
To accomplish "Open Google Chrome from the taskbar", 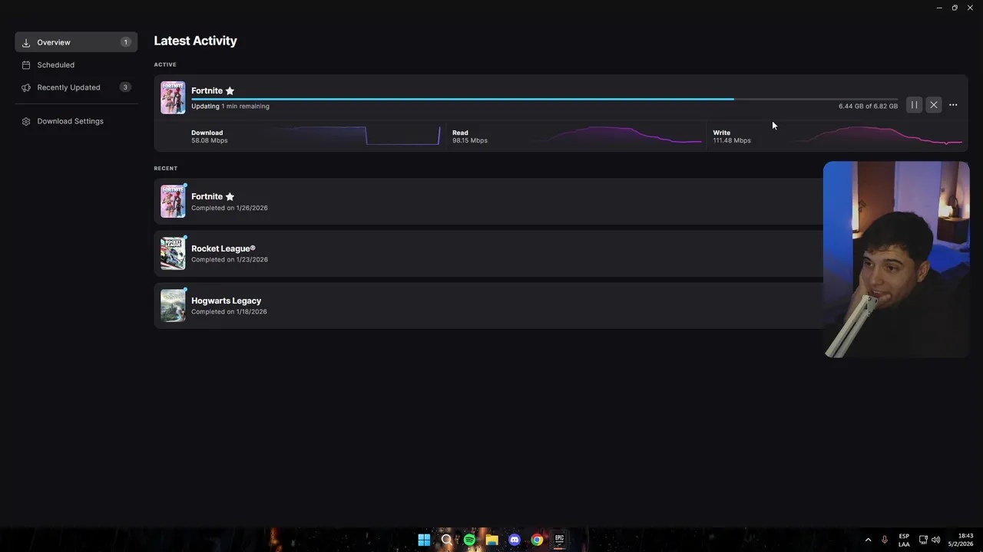I will point(537,540).
